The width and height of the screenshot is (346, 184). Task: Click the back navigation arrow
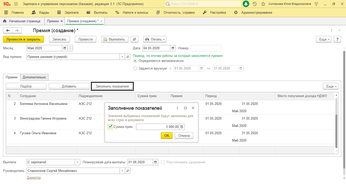pos(8,31)
